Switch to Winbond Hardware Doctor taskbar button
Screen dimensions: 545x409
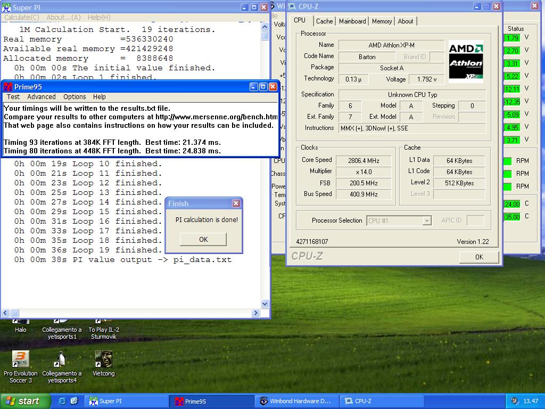point(298,401)
